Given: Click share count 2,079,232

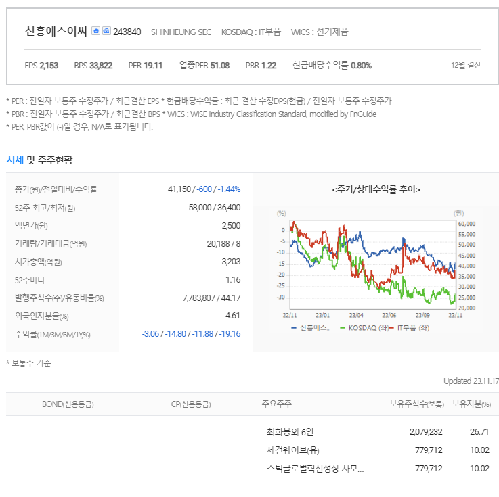Looking at the screenshot, I should (426, 432).
